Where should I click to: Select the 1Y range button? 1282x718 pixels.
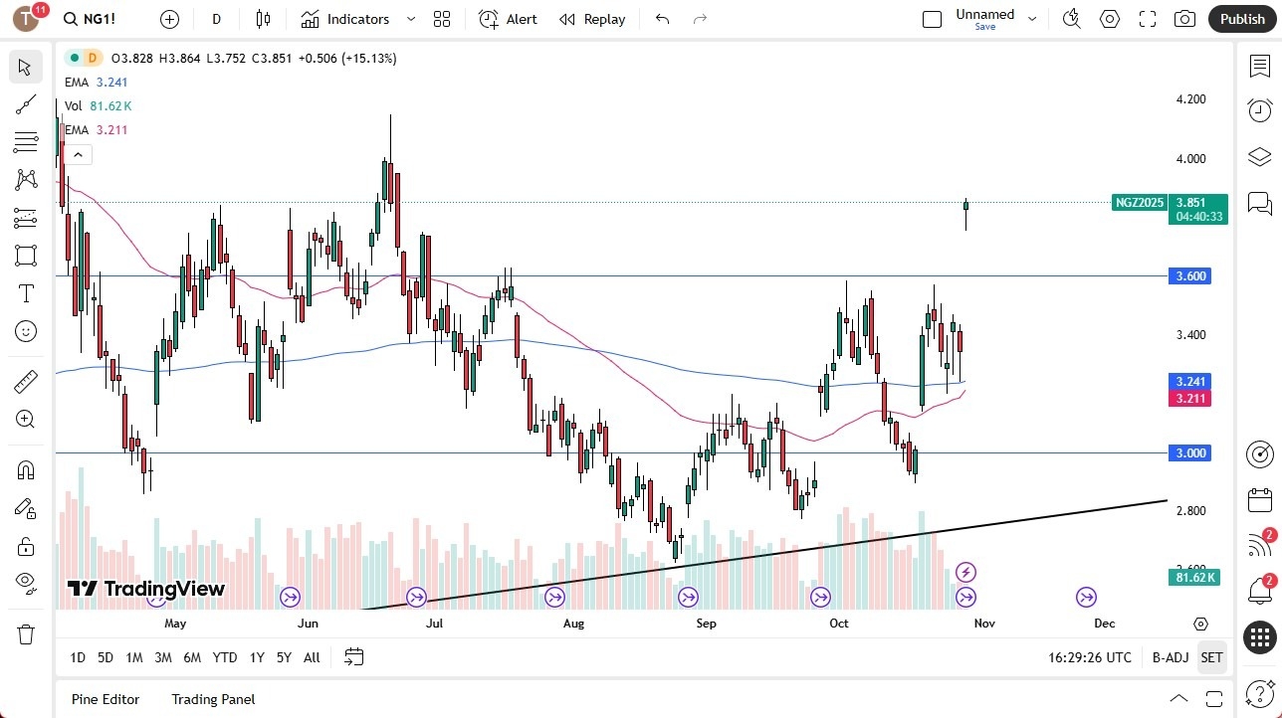coord(256,657)
